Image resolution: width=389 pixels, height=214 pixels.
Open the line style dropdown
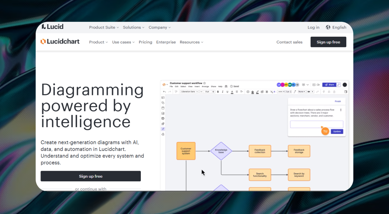281,92
